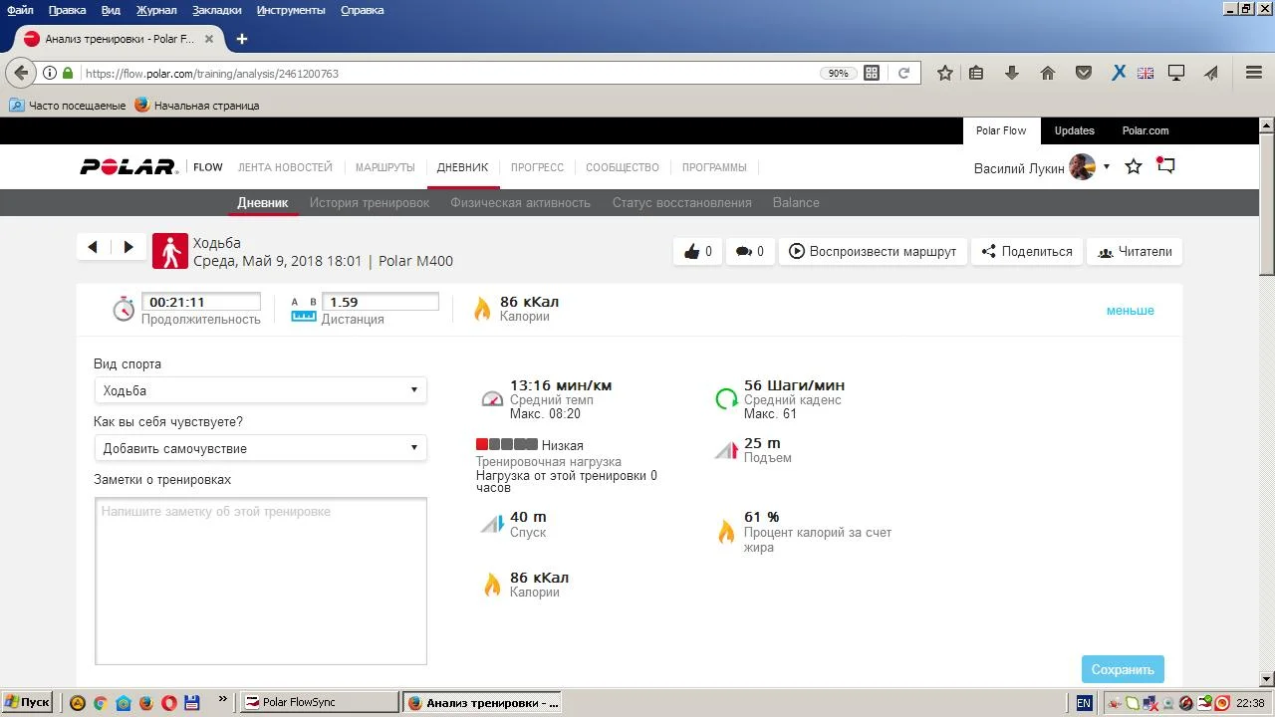Click the paper plane send icon

pyautogui.click(x=1211, y=73)
